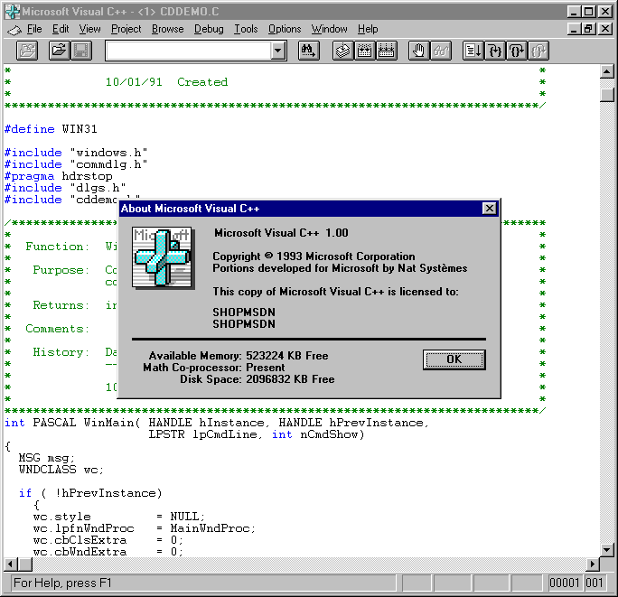Click the '#include "dlgs.h"' line
618x597 pixels.
(65, 188)
